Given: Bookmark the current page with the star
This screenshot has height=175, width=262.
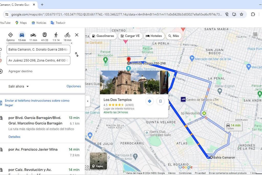Looking at the screenshot, I should [x=242, y=14].
